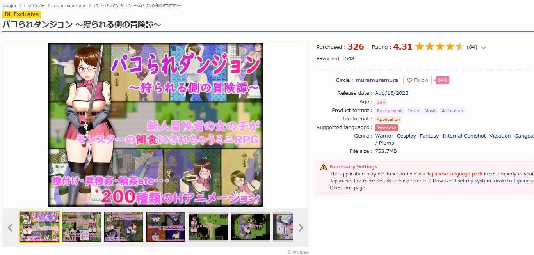Click the Necessary Settings heading
Image resolution: width=534 pixels, height=255 pixels.
[353, 167]
